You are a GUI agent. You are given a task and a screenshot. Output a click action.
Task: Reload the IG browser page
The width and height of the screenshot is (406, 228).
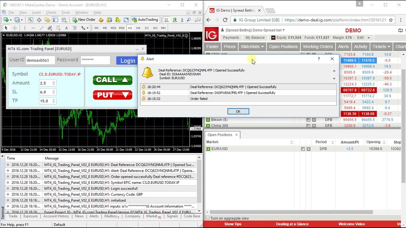pos(225,20)
